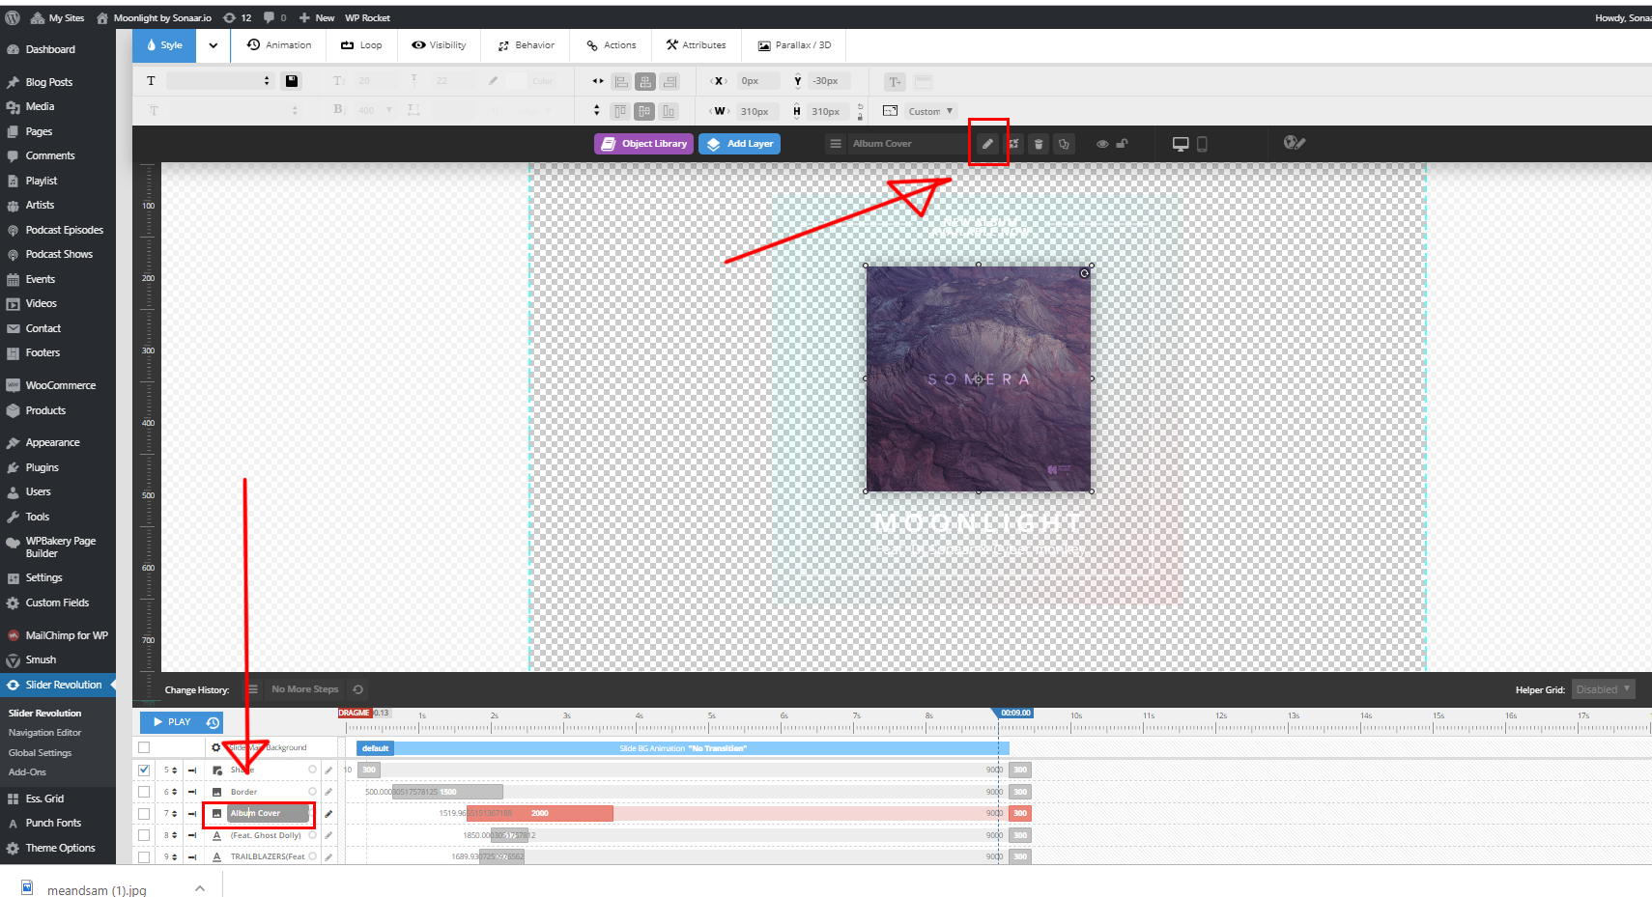This screenshot has height=897, width=1652.
Task: Align layer vertically top
Action: point(621,111)
